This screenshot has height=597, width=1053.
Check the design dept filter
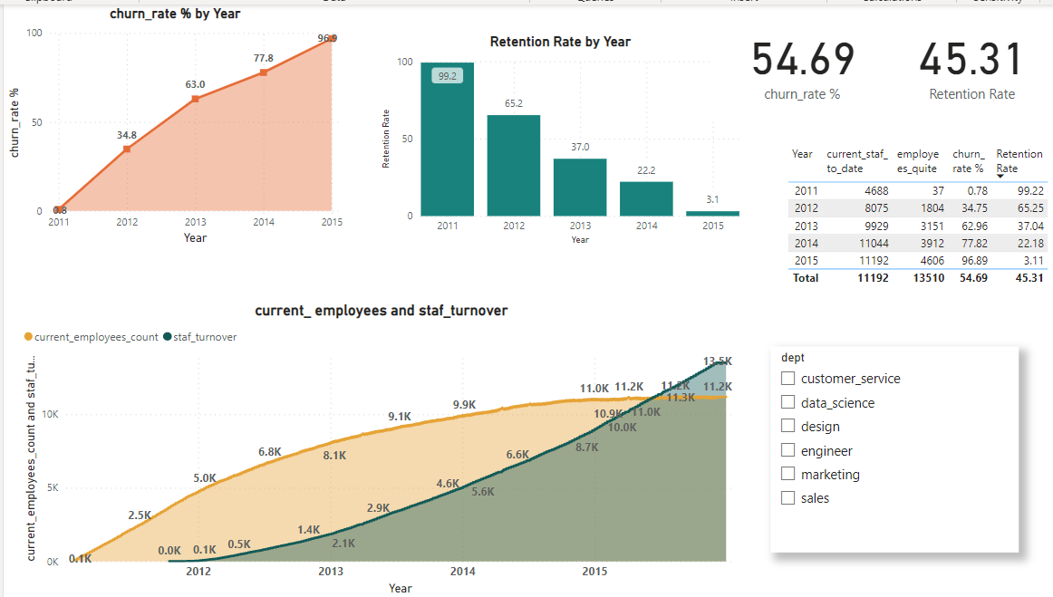[787, 426]
